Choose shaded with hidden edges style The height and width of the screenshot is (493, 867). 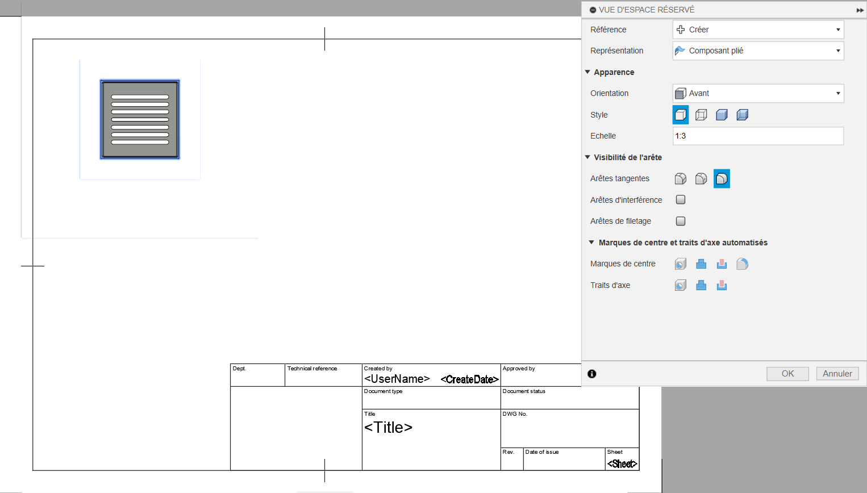pyautogui.click(x=742, y=115)
